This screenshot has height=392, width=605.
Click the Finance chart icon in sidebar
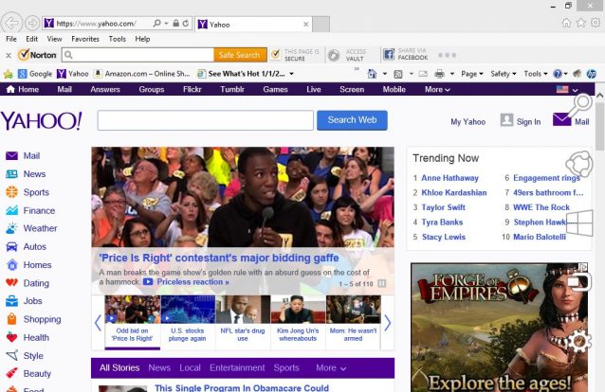point(12,210)
